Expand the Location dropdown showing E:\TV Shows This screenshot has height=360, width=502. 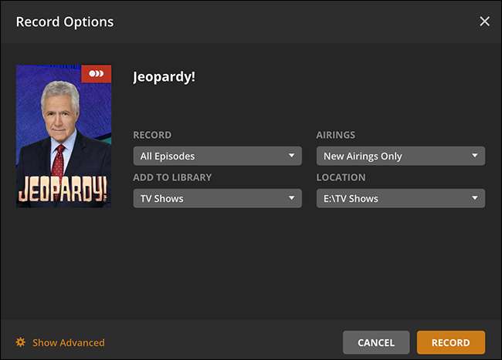400,198
